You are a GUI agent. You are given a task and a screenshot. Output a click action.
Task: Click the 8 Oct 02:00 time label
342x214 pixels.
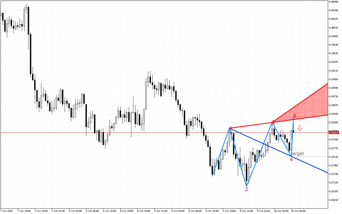75,210
